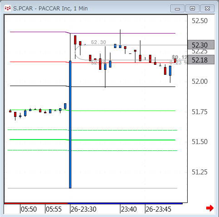Click the 51.25 price axis label
The height and width of the screenshot is (217, 219).
199,172
